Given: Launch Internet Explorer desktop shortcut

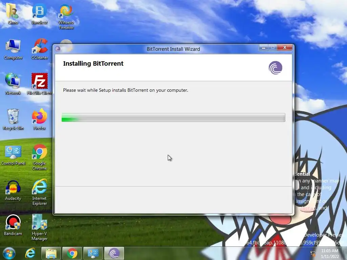Looking at the screenshot, I should (x=39, y=192).
